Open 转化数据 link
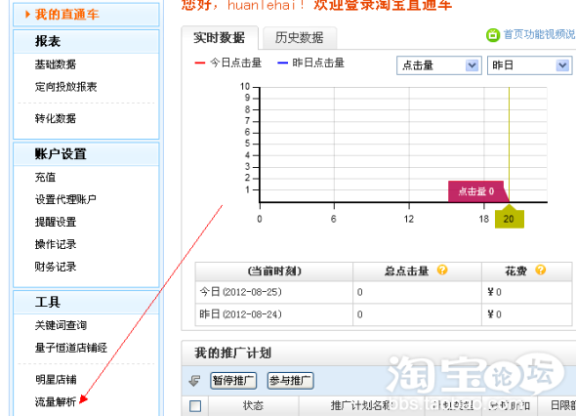 (56, 118)
